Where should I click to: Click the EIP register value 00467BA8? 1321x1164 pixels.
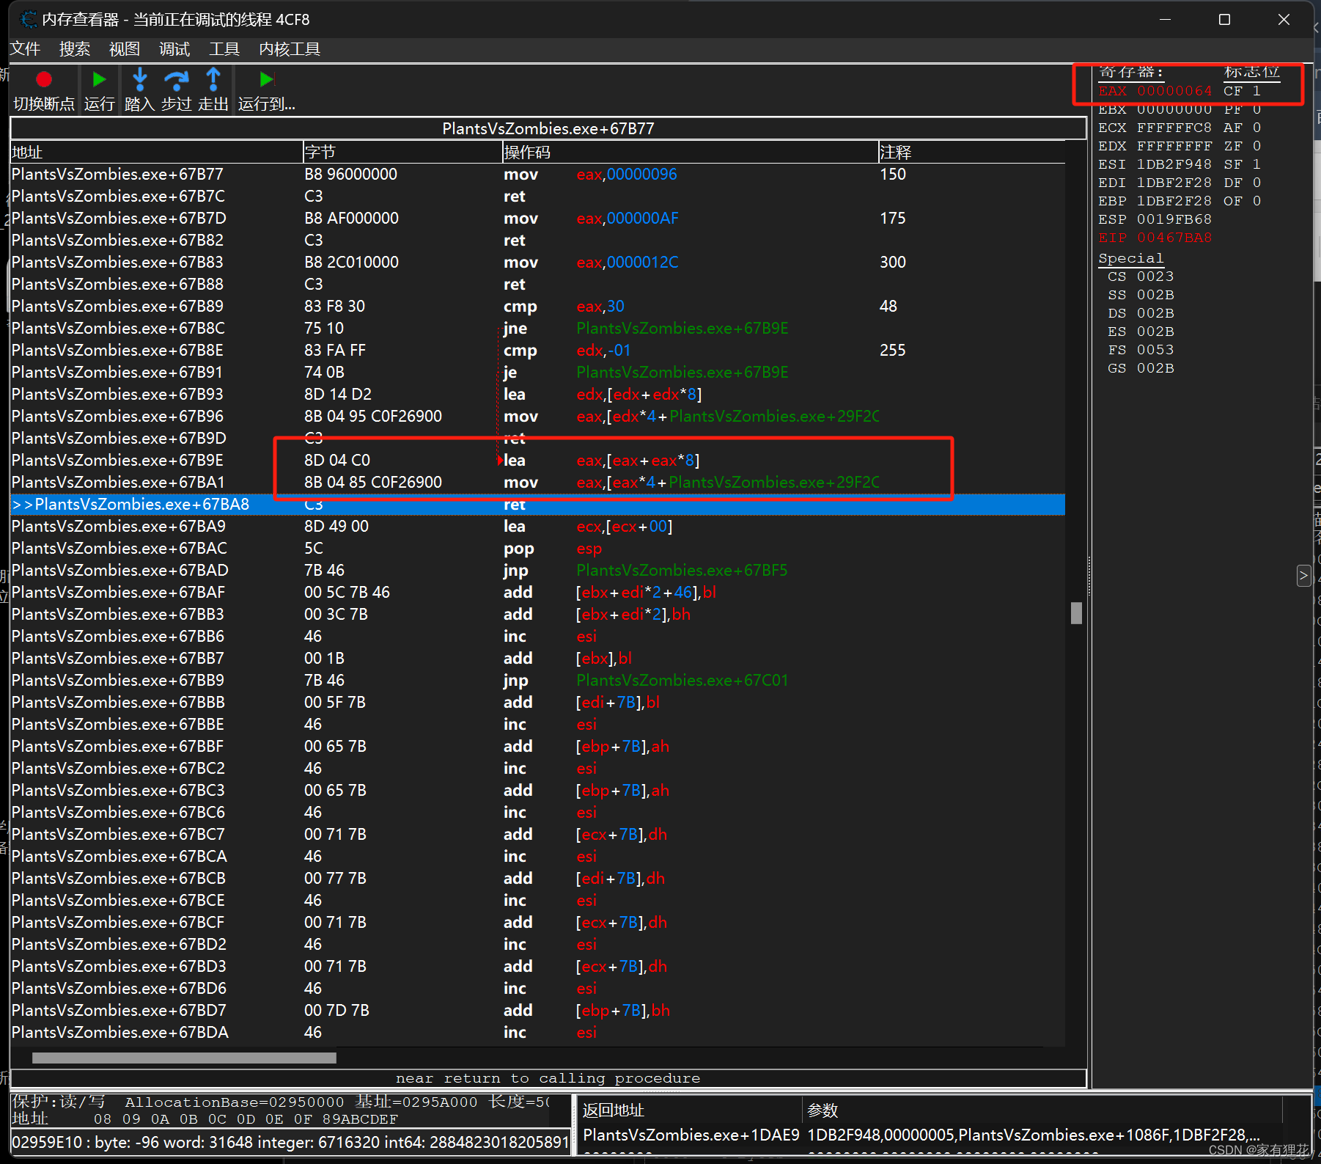coord(1174,238)
